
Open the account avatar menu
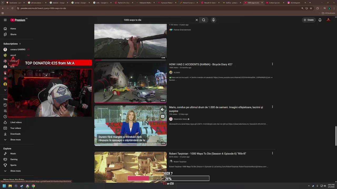click(328, 20)
